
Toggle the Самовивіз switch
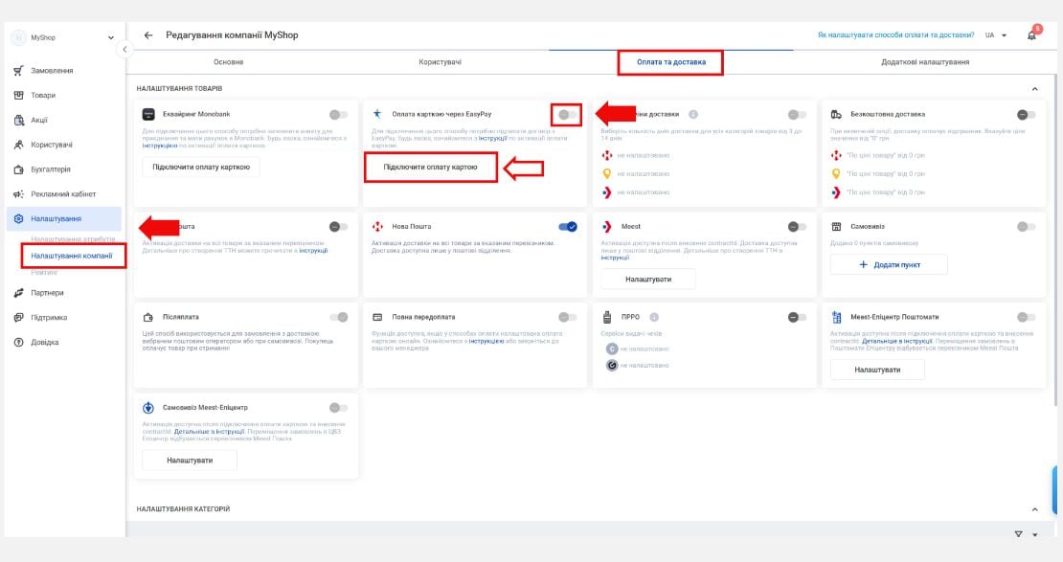(1027, 226)
